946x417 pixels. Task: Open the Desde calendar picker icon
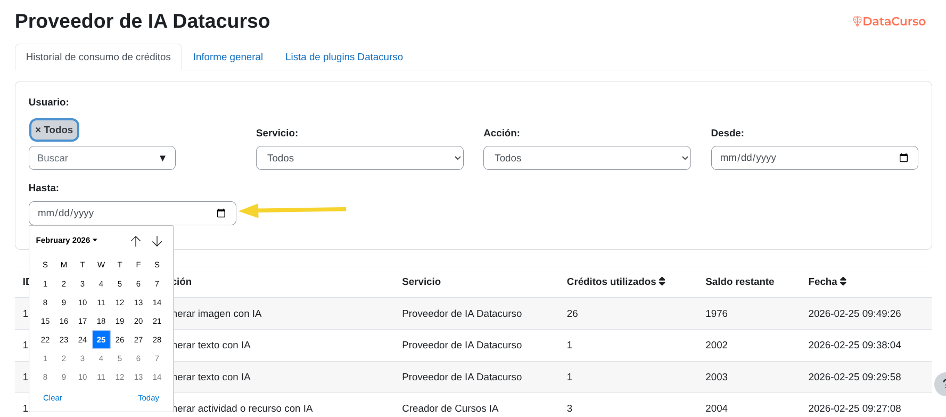[903, 158]
